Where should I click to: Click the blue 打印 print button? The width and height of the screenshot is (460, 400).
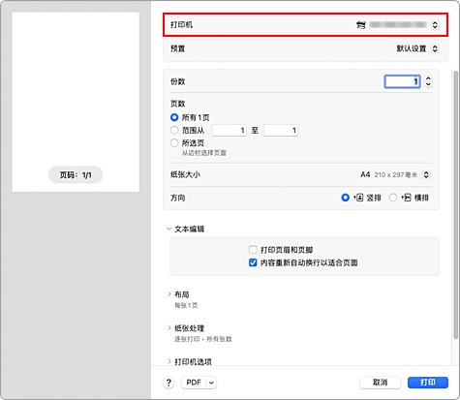tap(428, 383)
